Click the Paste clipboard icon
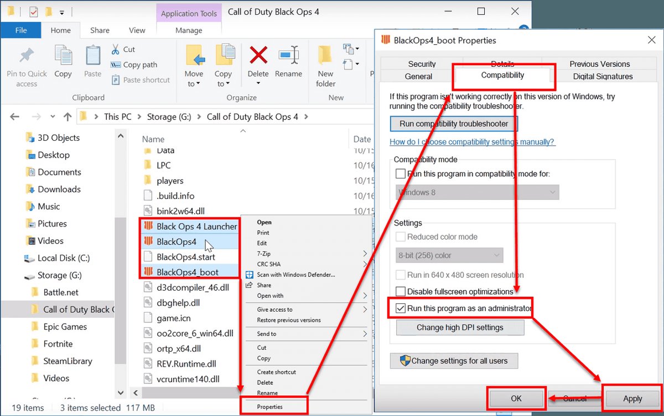 click(92, 56)
